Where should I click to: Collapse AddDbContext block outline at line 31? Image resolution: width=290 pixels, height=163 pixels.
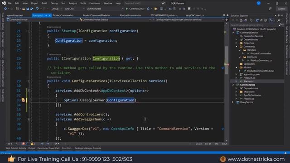pyautogui.click(x=29, y=91)
